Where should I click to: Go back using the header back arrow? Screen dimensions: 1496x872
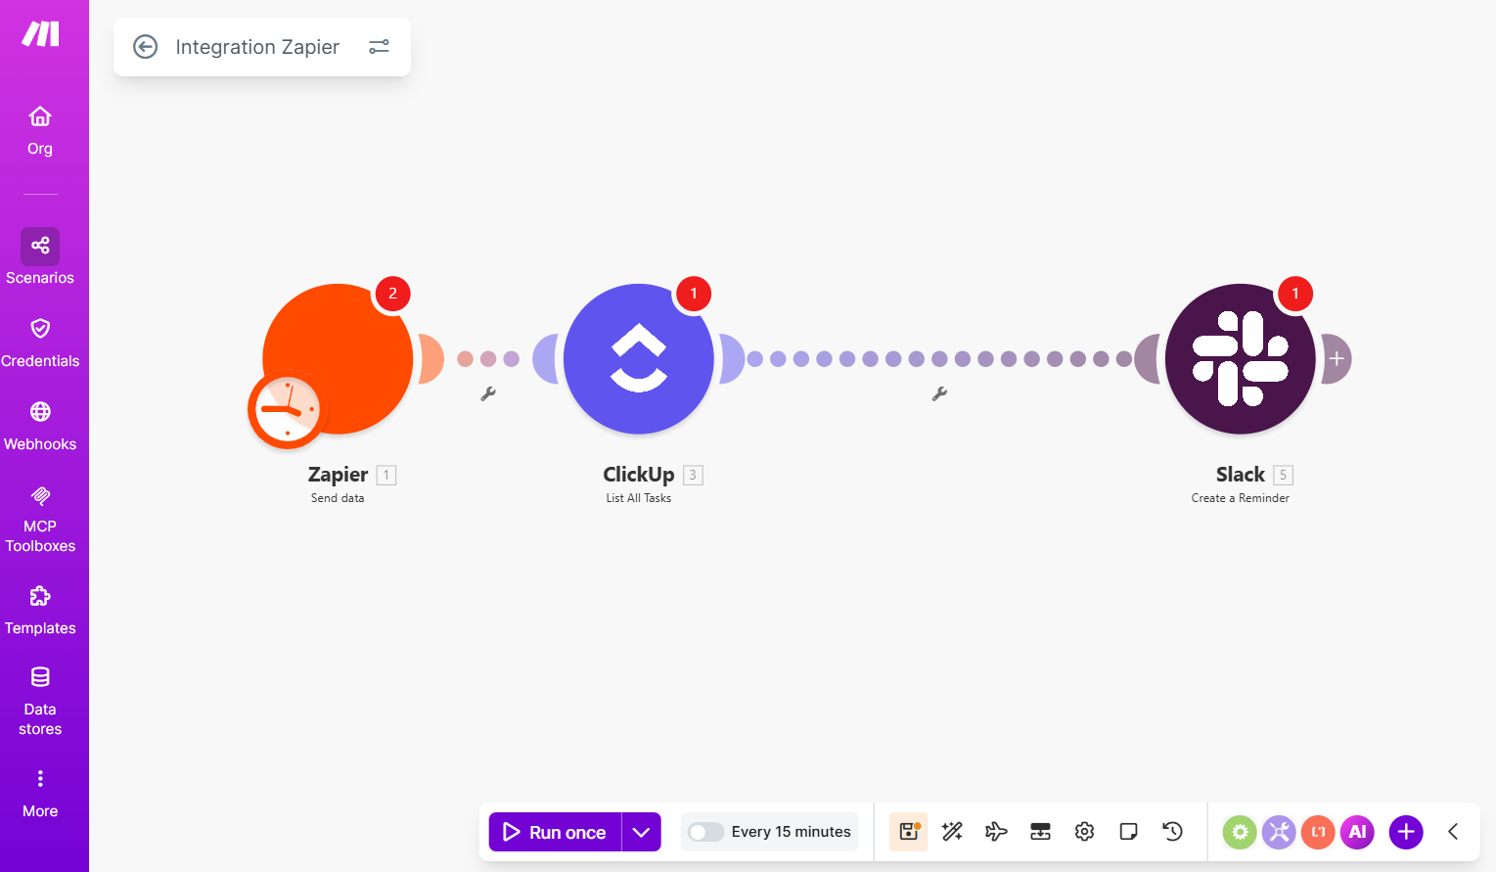pyautogui.click(x=145, y=46)
